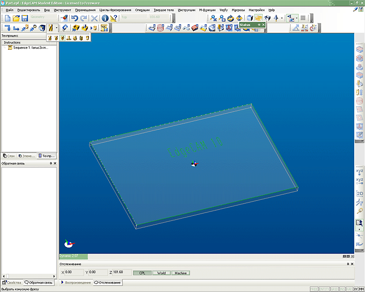
Task: Select the first milling cutter in the tool flyout
Action: 50,38
